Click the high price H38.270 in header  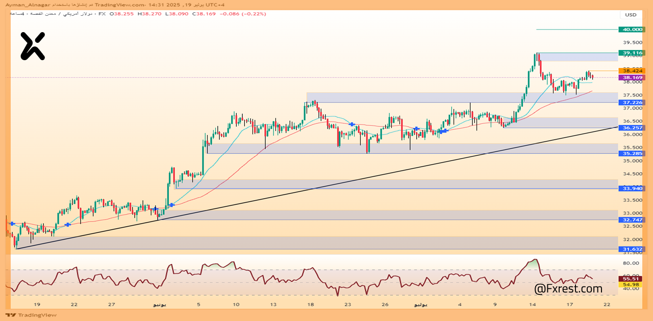pyautogui.click(x=149, y=14)
